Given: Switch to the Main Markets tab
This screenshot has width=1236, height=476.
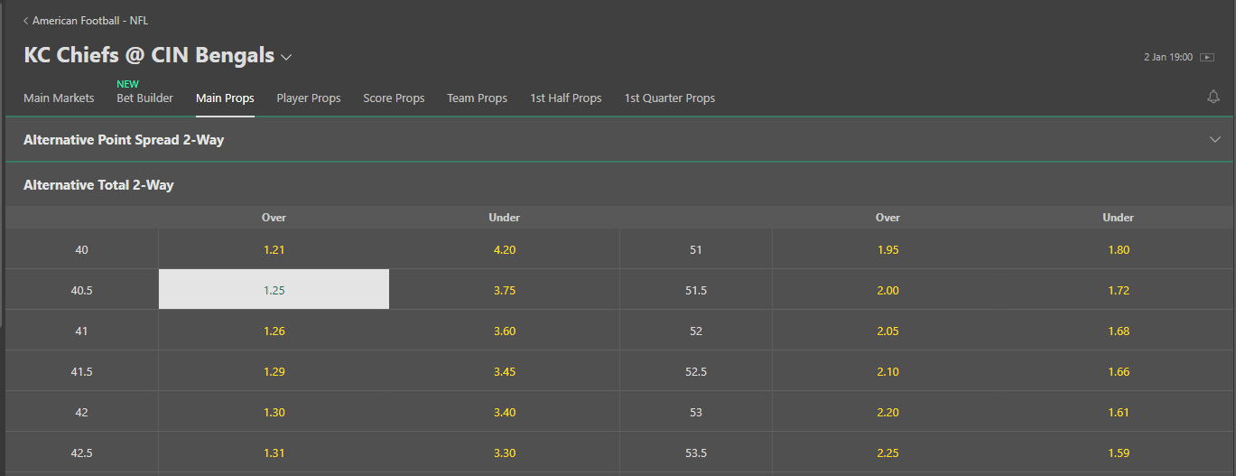Looking at the screenshot, I should [59, 98].
